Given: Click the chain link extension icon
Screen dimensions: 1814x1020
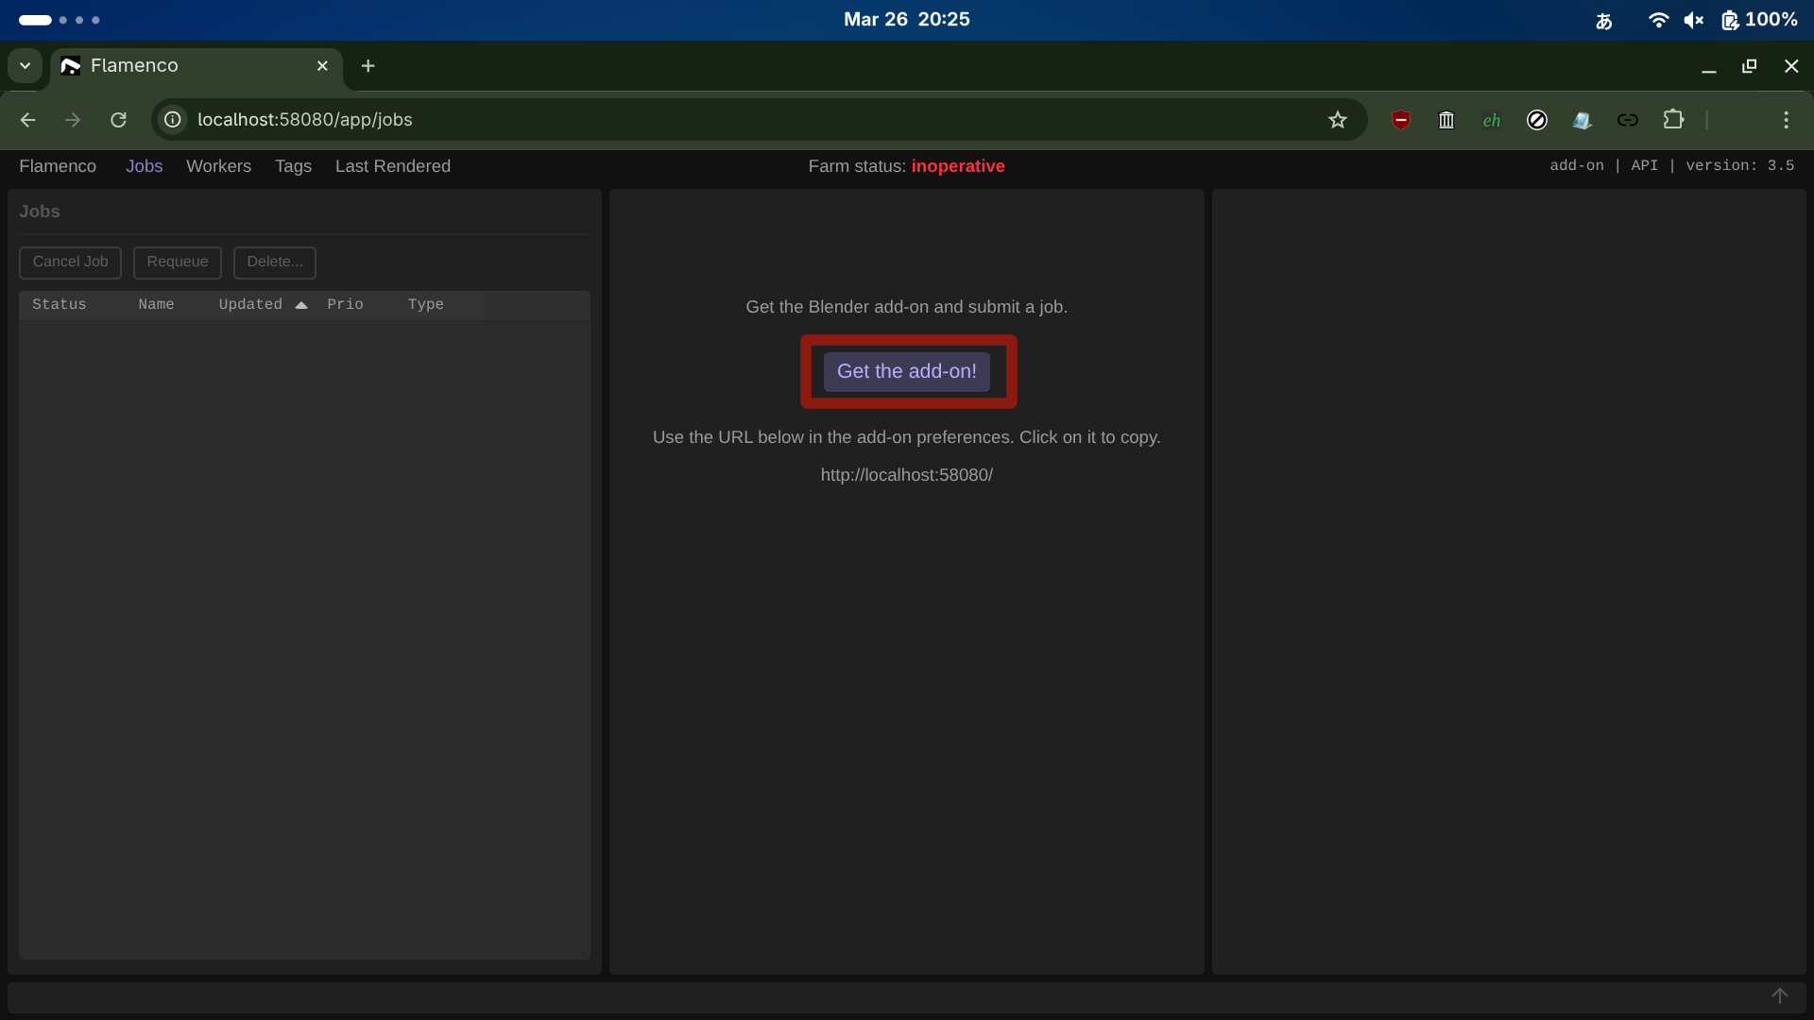Looking at the screenshot, I should pyautogui.click(x=1628, y=120).
